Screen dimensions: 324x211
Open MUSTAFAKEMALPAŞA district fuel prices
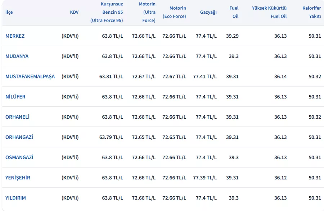[30, 77]
